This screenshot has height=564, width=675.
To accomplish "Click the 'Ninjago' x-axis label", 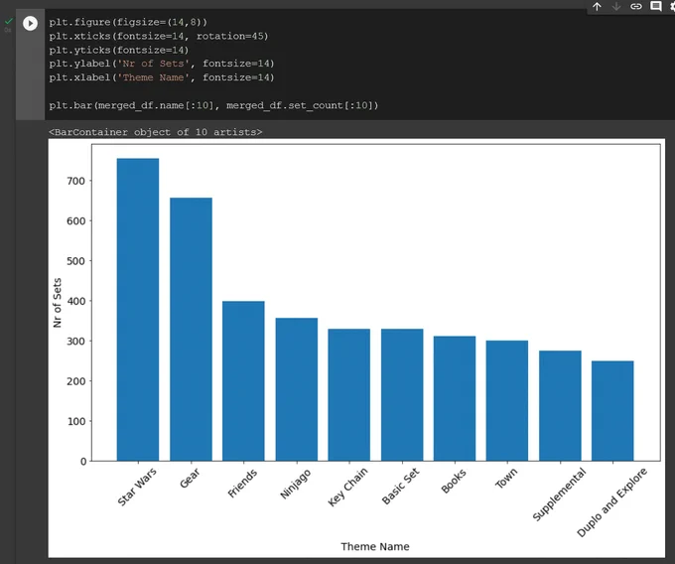I will 296,484.
